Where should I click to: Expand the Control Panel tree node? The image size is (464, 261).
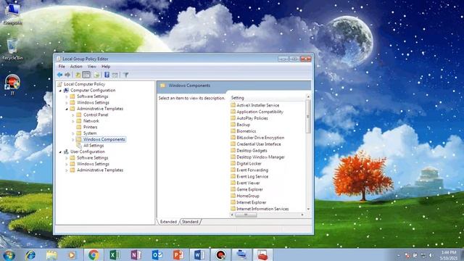tap(73, 115)
